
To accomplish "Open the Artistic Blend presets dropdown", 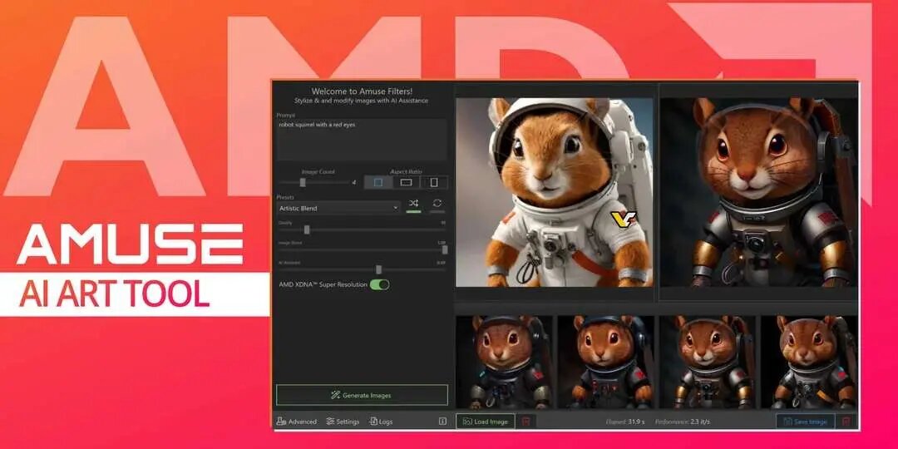I will (x=338, y=208).
